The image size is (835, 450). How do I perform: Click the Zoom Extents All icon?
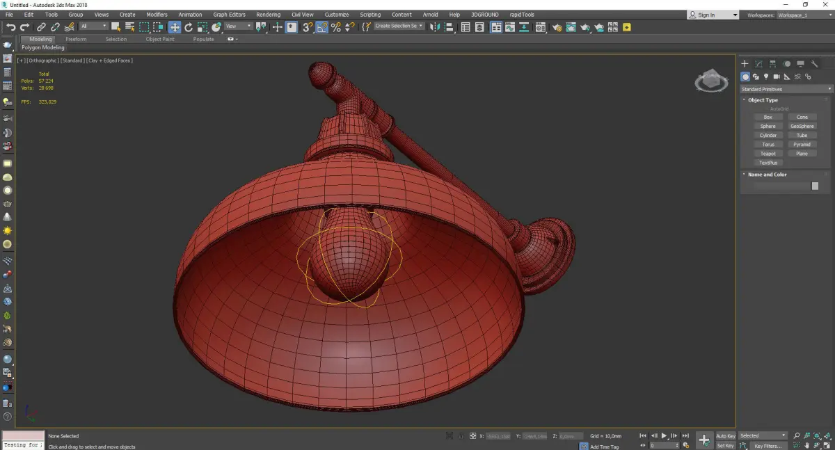(x=827, y=435)
